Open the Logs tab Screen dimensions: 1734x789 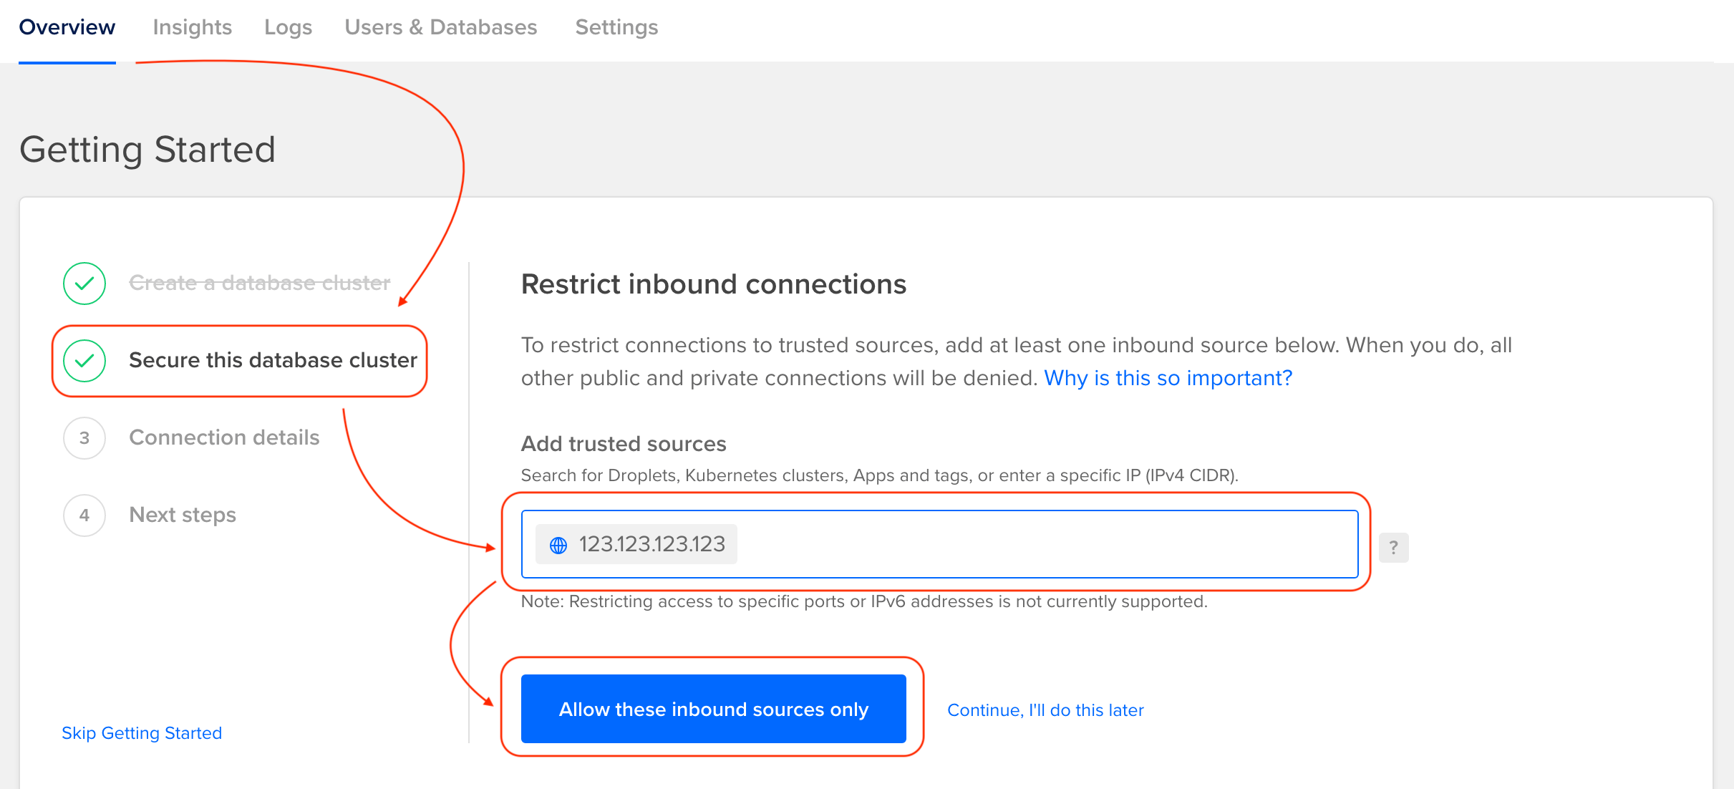[288, 27]
